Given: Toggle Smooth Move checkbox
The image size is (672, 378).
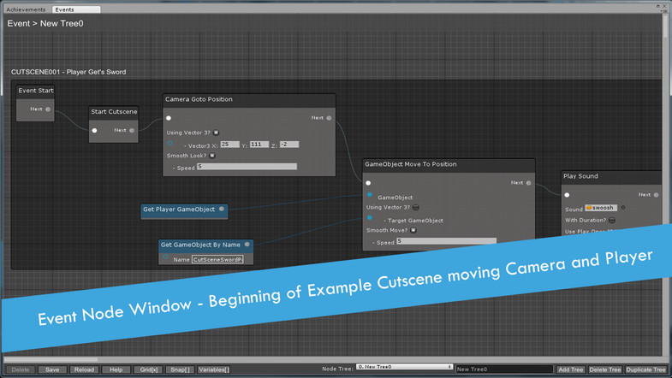Looking at the screenshot, I should (x=413, y=230).
